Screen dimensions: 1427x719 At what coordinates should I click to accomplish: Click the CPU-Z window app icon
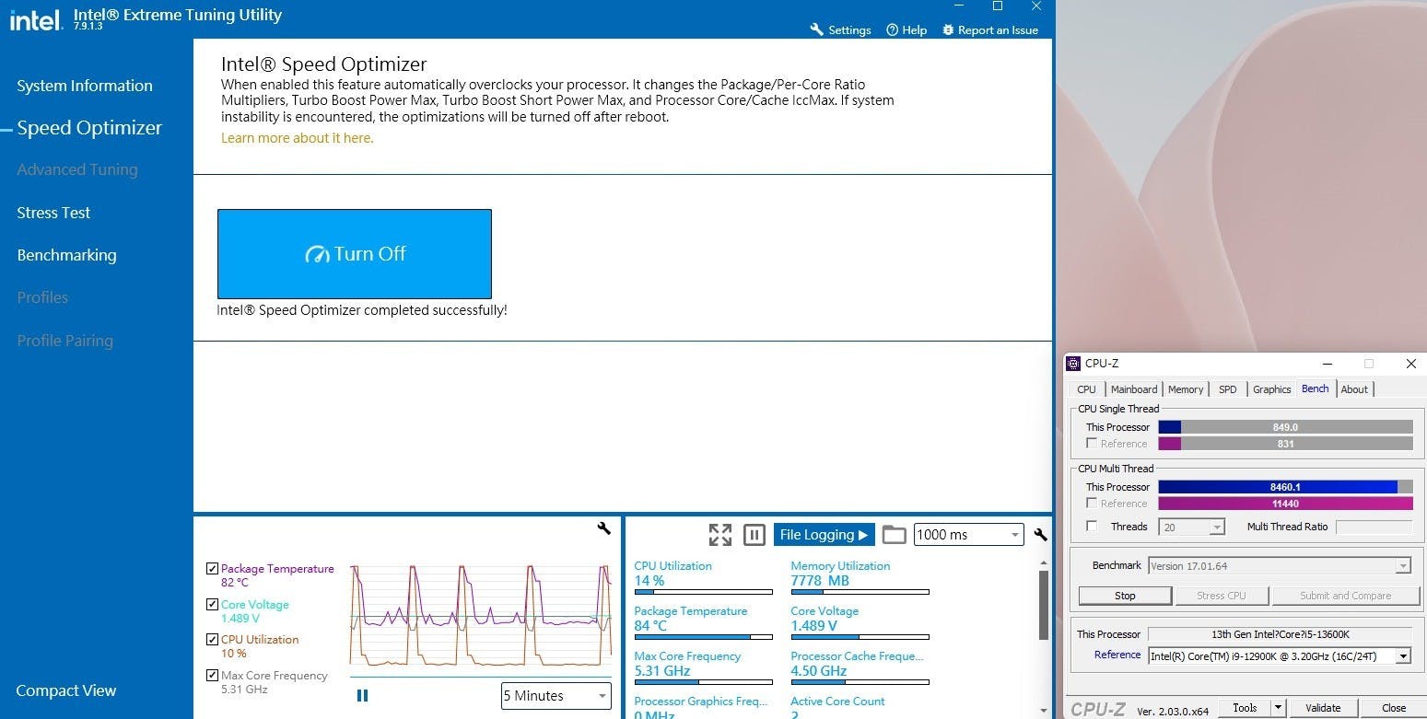point(1074,364)
